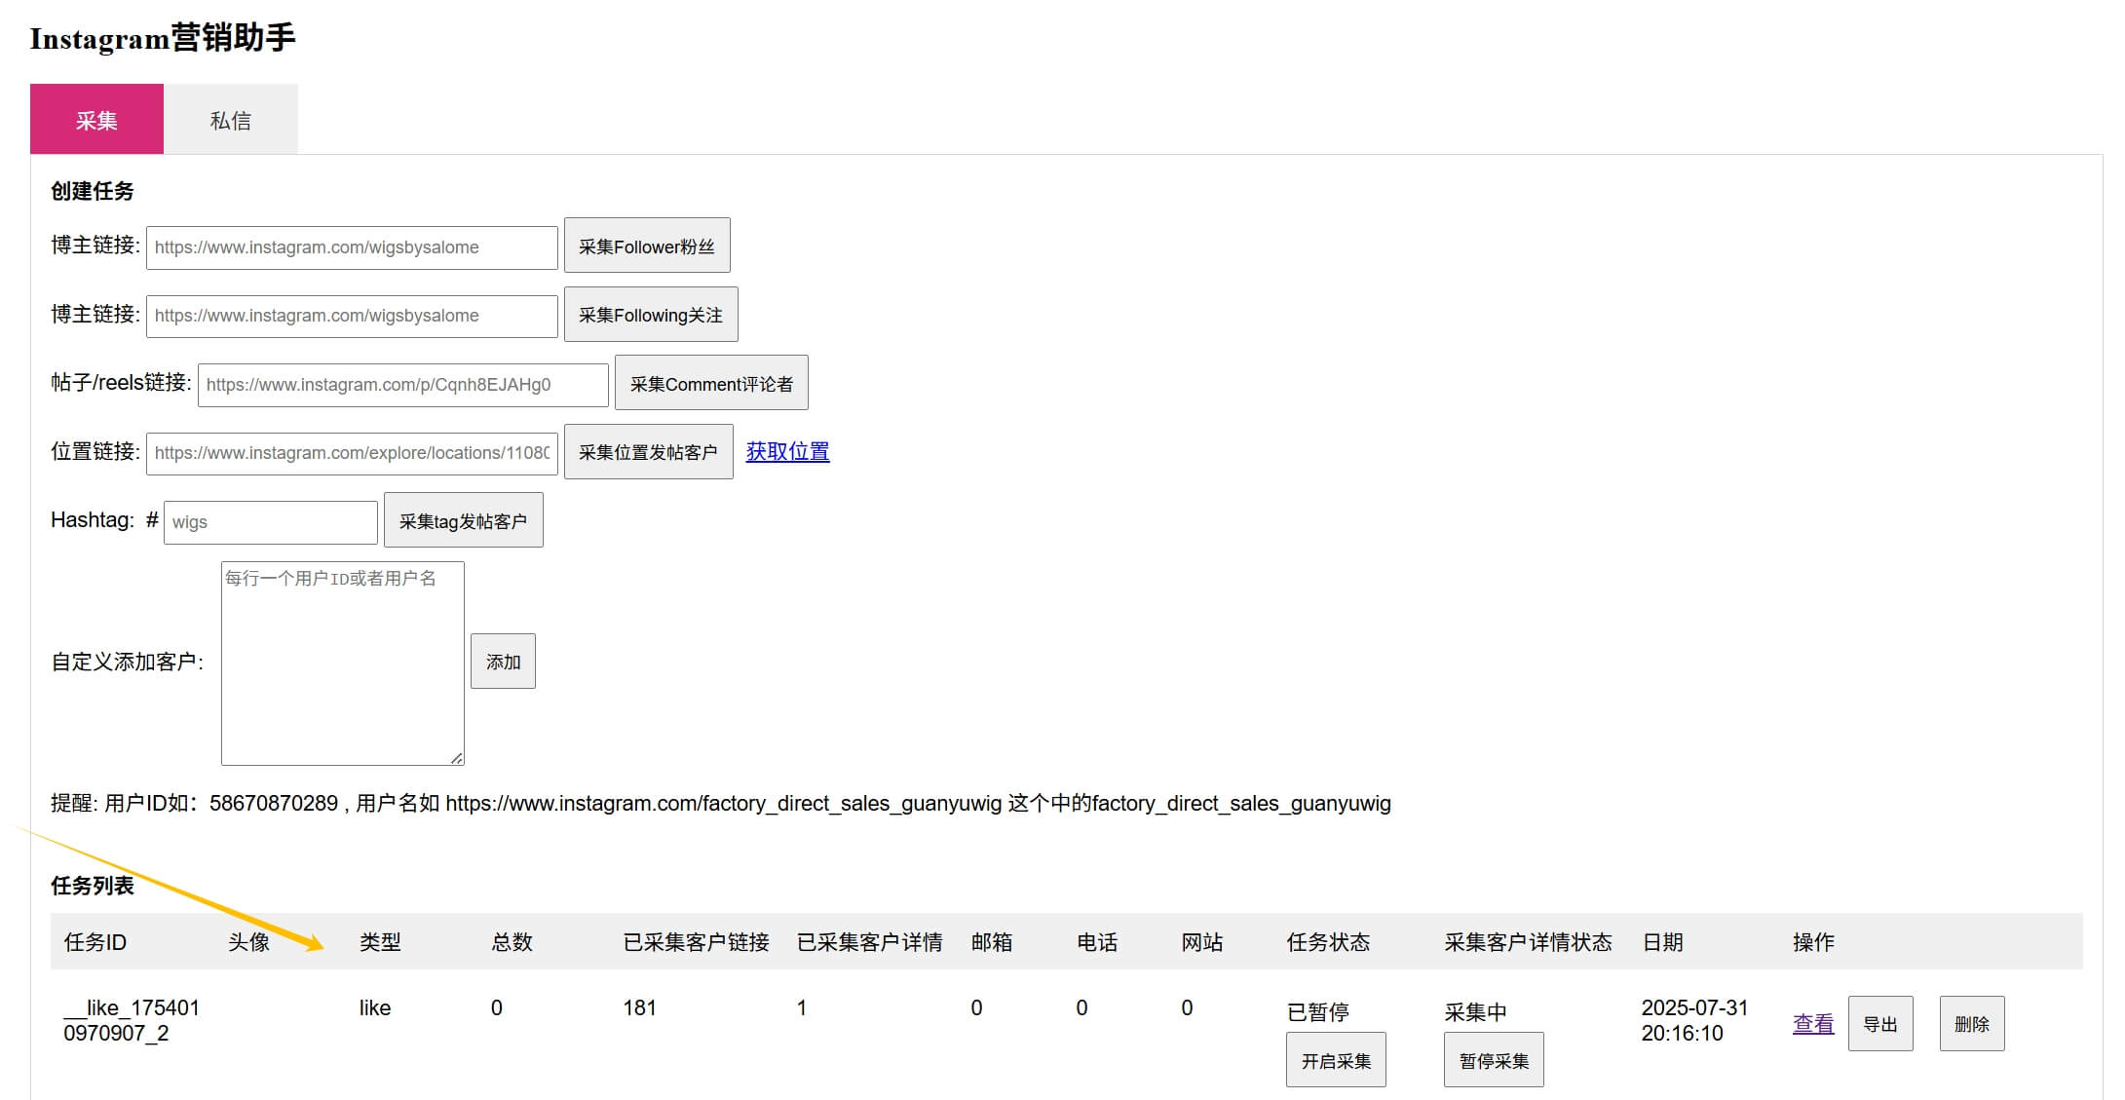The image size is (2125, 1100).
Task: Click the 头像 column header
Action: point(248,942)
